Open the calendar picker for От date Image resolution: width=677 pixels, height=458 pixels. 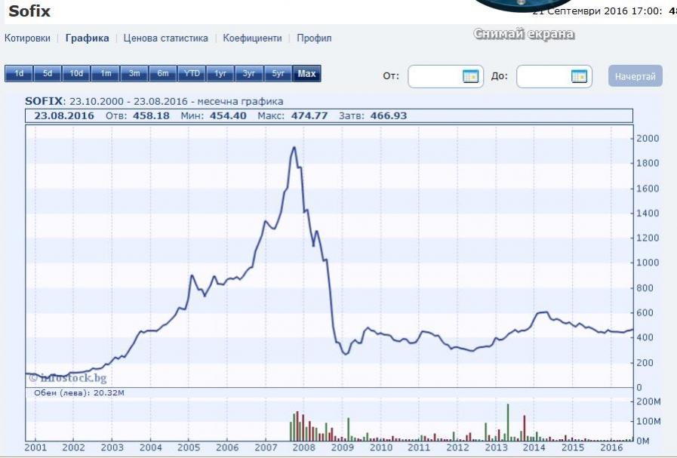coord(470,76)
